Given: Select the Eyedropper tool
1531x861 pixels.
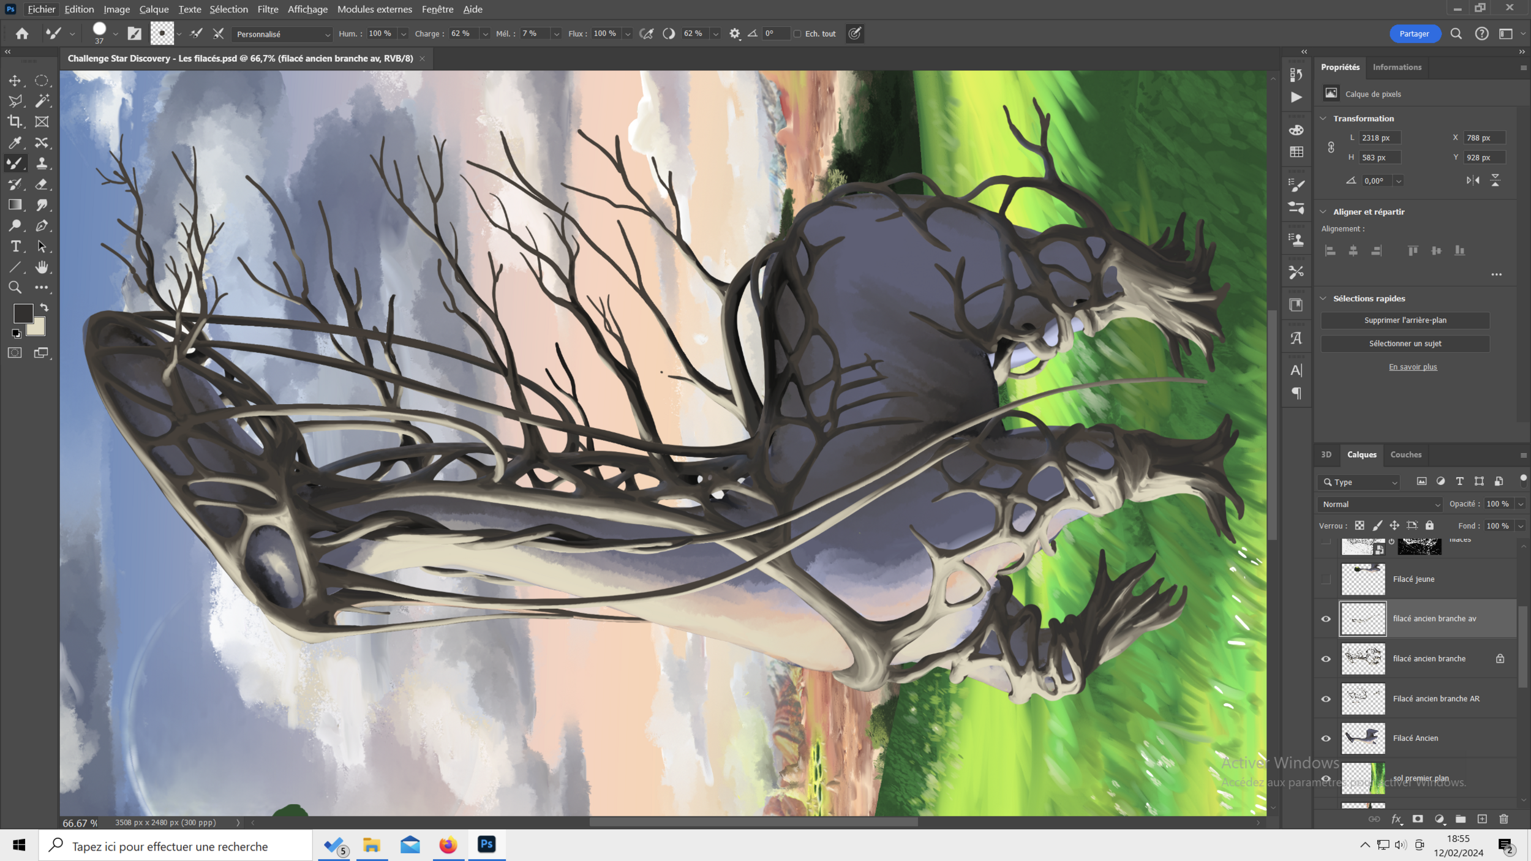Looking at the screenshot, I should [x=15, y=143].
